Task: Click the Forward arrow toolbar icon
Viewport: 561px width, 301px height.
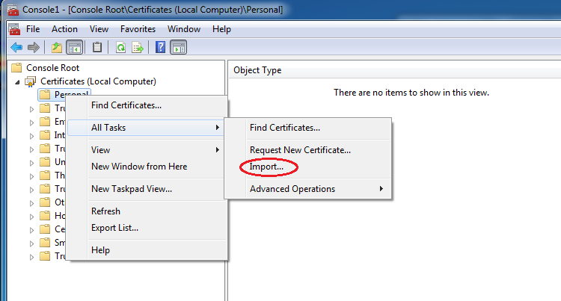Action: [x=33, y=47]
